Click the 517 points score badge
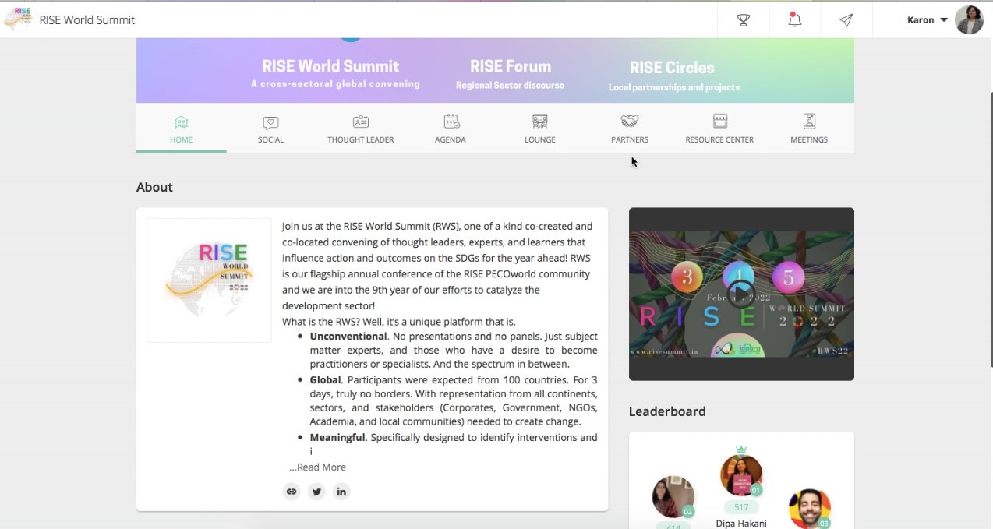Viewport: 993px width, 529px height. (x=741, y=507)
